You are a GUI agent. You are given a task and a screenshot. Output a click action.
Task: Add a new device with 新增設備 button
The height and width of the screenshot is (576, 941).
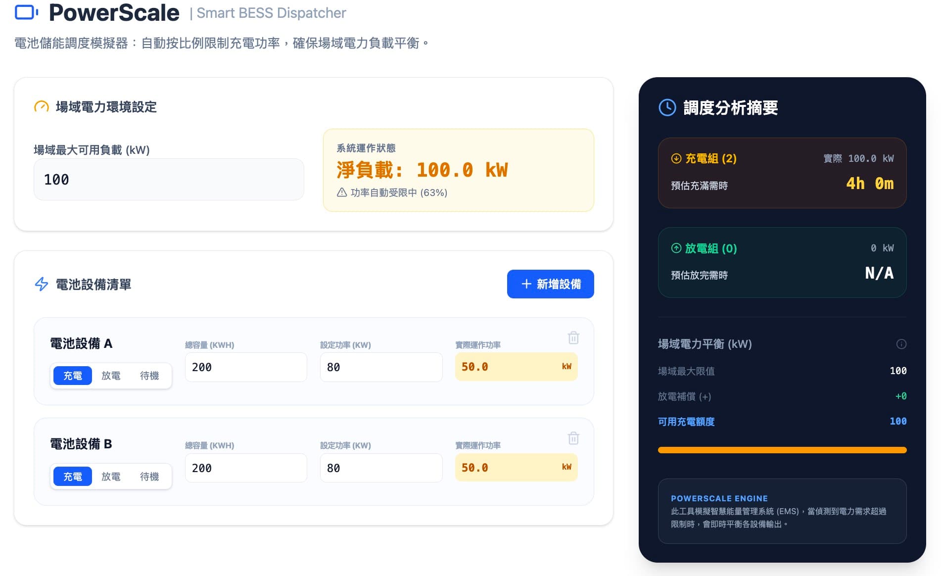point(550,284)
